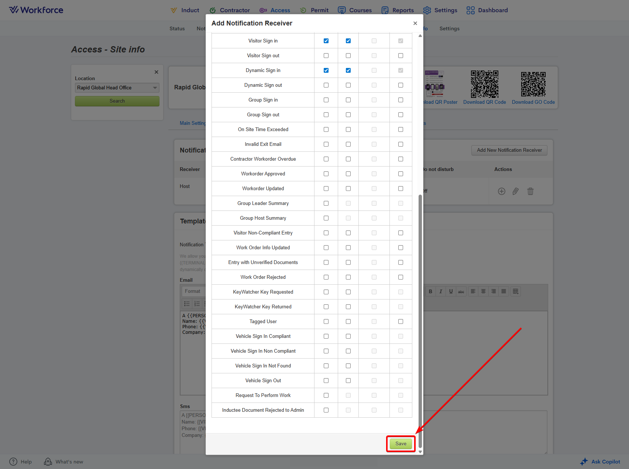629x469 pixels.
Task: Click the Ask Copilot link
Action: (600, 462)
